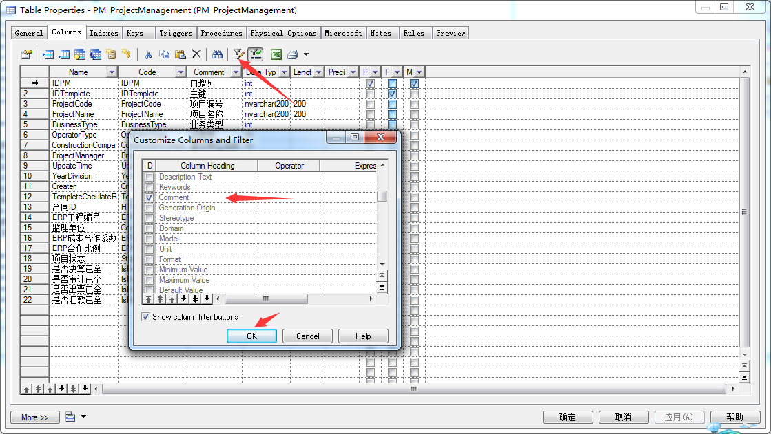
Task: Click the Print toolbar icon
Action: [x=293, y=54]
